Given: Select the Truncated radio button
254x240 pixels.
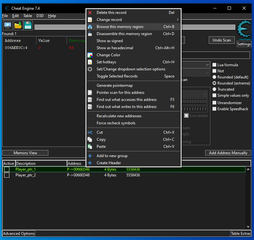Looking at the screenshot, I should click(x=214, y=89).
